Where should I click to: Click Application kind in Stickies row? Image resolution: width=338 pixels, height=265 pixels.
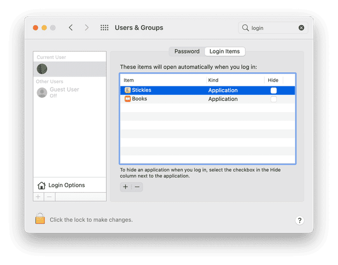[223, 90]
